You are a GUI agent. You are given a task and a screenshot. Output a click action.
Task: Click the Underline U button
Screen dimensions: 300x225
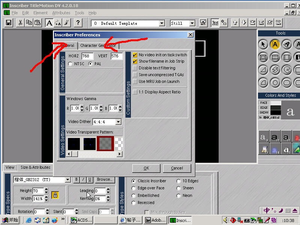pos(90,180)
